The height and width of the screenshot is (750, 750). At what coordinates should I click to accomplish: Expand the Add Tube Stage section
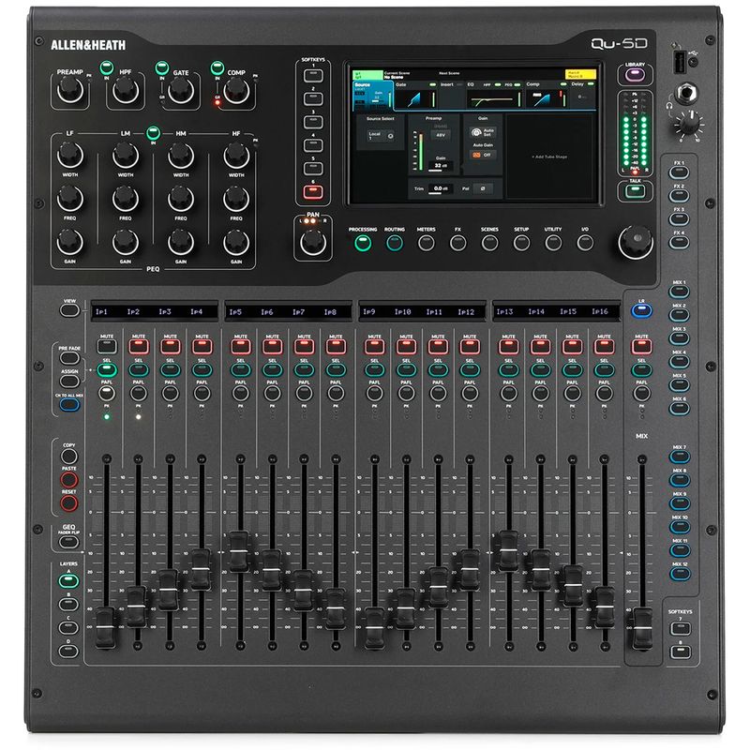coord(549,157)
